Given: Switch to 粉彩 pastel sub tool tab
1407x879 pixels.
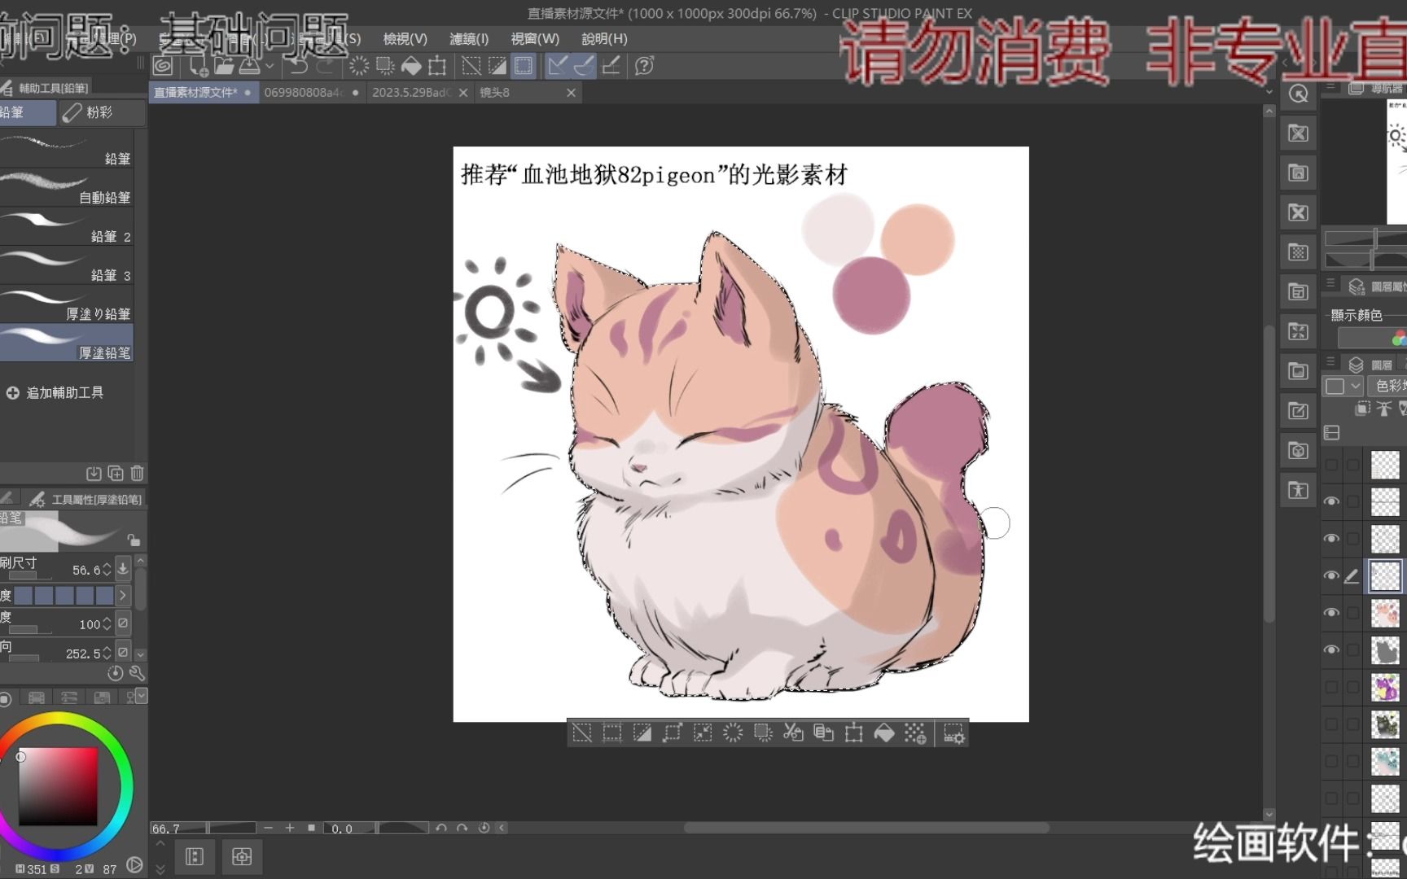Looking at the screenshot, I should pyautogui.click(x=102, y=112).
